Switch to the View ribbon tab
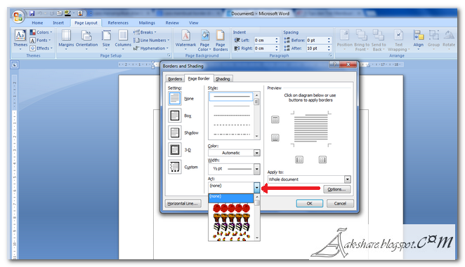 pos(193,23)
